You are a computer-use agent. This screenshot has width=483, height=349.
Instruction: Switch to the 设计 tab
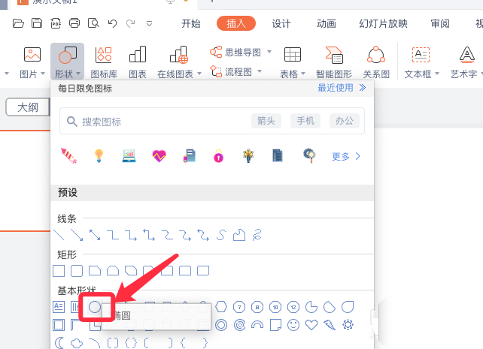click(281, 23)
